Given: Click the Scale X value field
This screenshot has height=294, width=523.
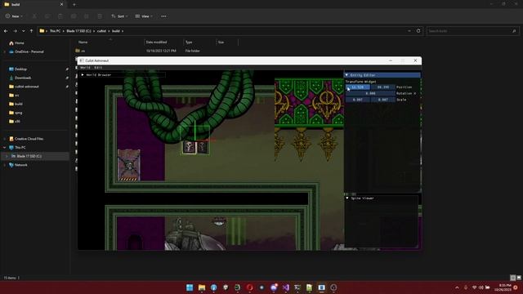Looking at the screenshot, I should pyautogui.click(x=358, y=100).
